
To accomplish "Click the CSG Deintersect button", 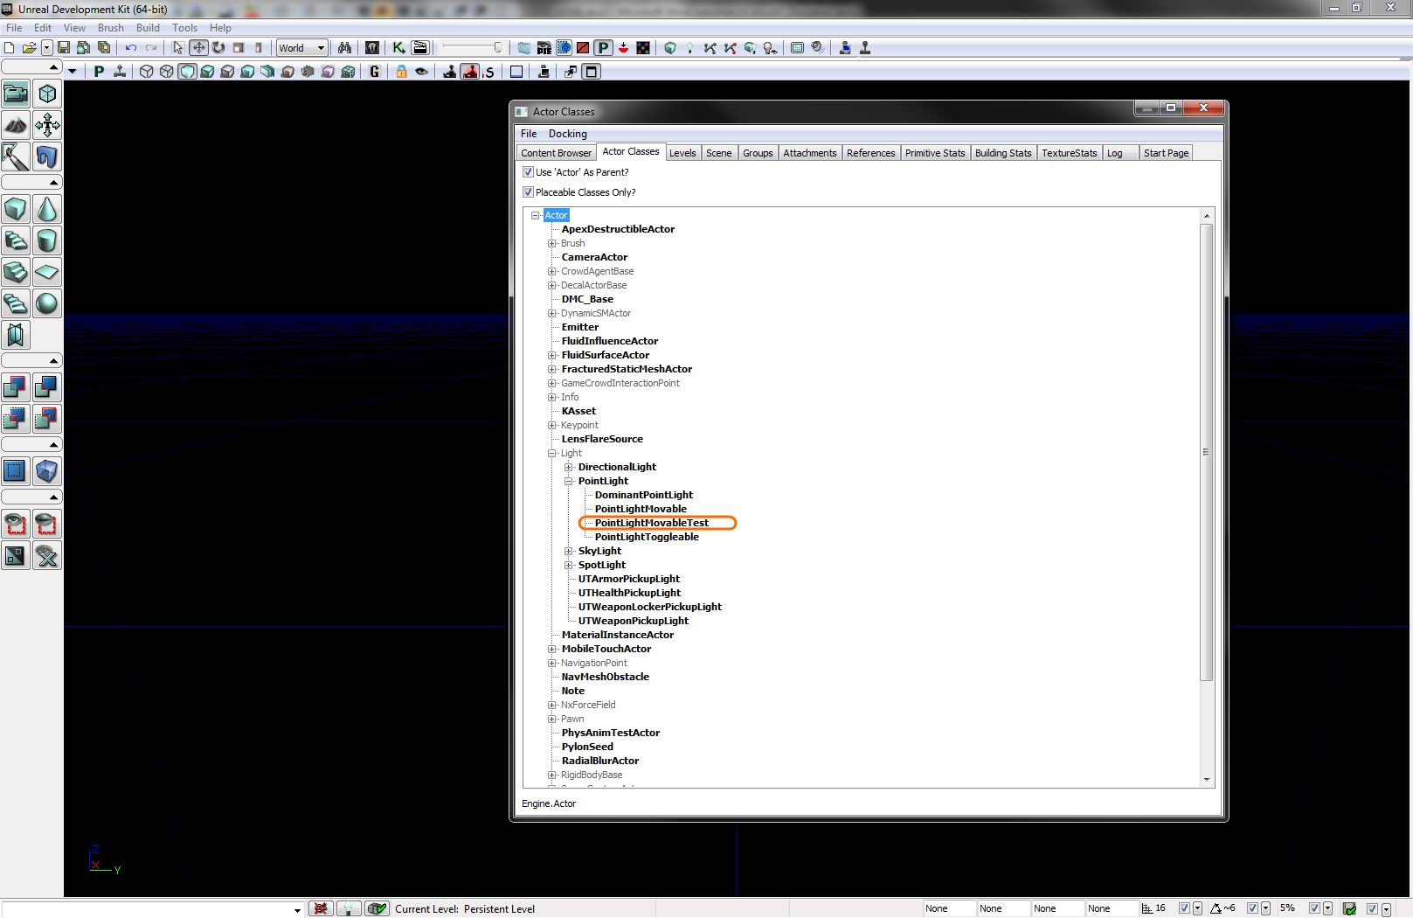I will click(47, 419).
